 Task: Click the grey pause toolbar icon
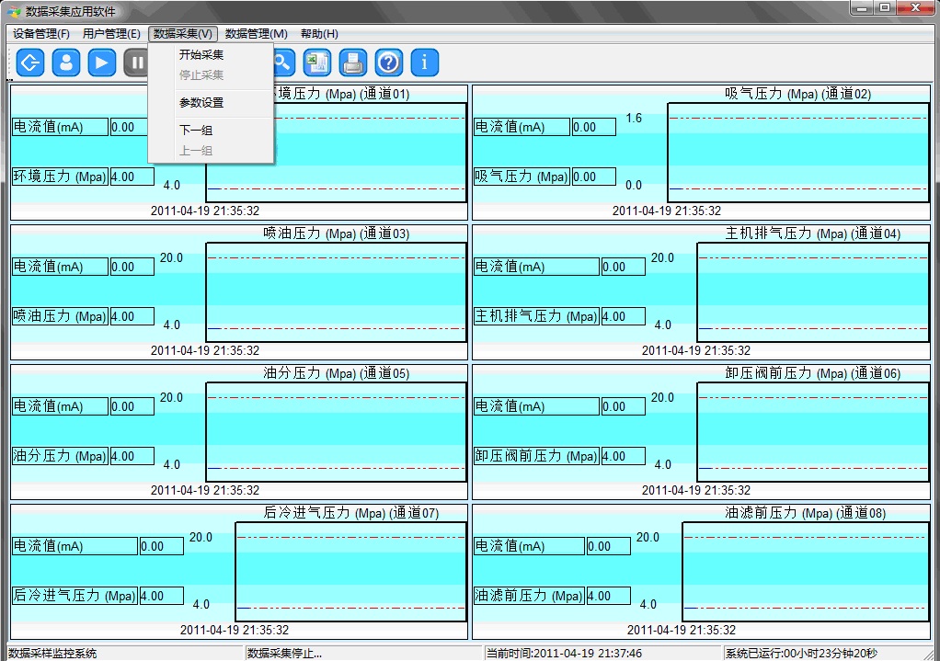(136, 63)
